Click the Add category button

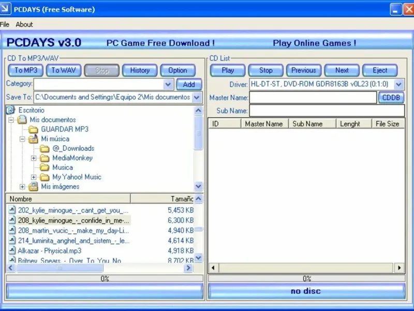point(189,84)
